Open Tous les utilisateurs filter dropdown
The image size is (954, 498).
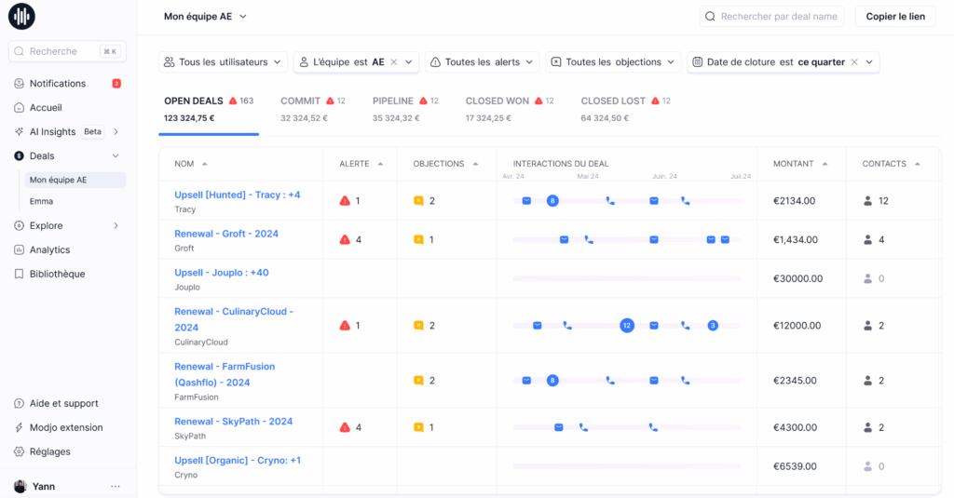[x=224, y=62]
